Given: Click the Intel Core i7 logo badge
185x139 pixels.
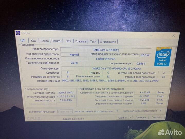Looking at the screenshot, I should tap(163, 57).
